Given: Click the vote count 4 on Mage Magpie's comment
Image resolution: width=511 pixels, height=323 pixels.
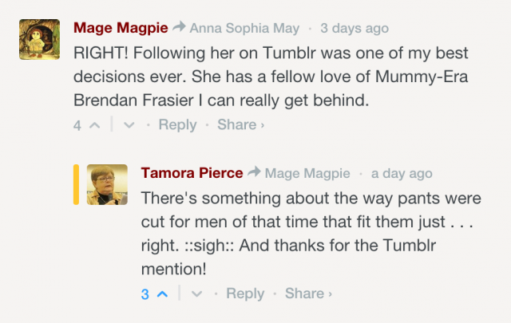Looking at the screenshot, I should coord(77,125).
